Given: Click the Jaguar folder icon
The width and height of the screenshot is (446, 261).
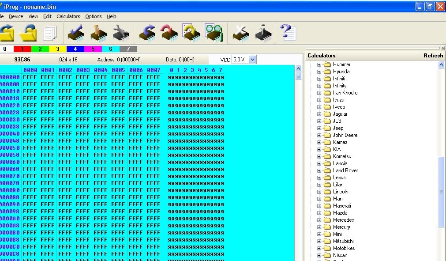Looking at the screenshot, I should click(x=327, y=114).
